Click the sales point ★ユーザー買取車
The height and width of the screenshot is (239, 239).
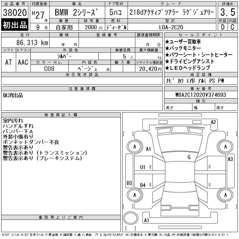coord(183,42)
